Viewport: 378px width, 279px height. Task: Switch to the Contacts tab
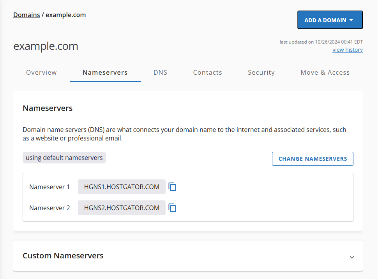(207, 72)
